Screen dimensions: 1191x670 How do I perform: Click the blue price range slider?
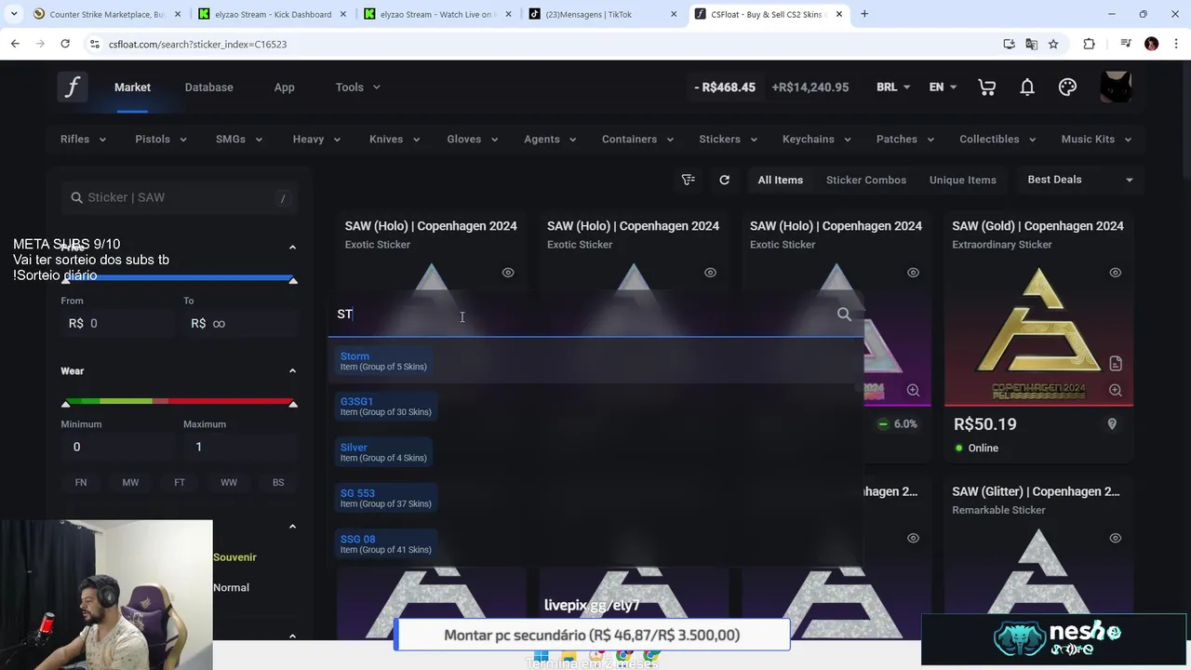(x=180, y=277)
